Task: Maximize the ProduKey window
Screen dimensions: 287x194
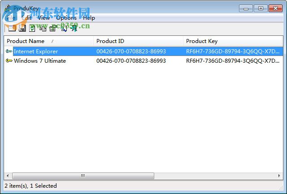Action: pyautogui.click(x=261, y=9)
